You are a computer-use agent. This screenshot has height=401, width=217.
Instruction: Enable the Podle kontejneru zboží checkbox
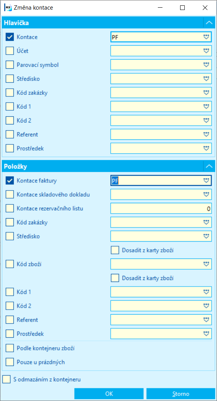[x=10, y=348]
